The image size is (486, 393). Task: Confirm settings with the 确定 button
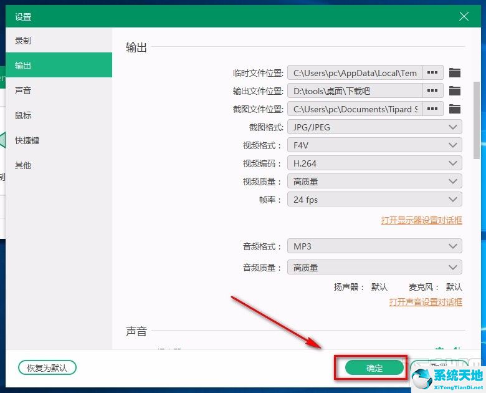(374, 368)
